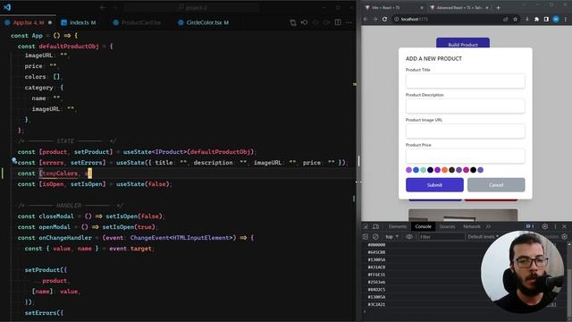Close the Advanced React browser tab
This screenshot has width=572, height=322.
click(x=486, y=8)
